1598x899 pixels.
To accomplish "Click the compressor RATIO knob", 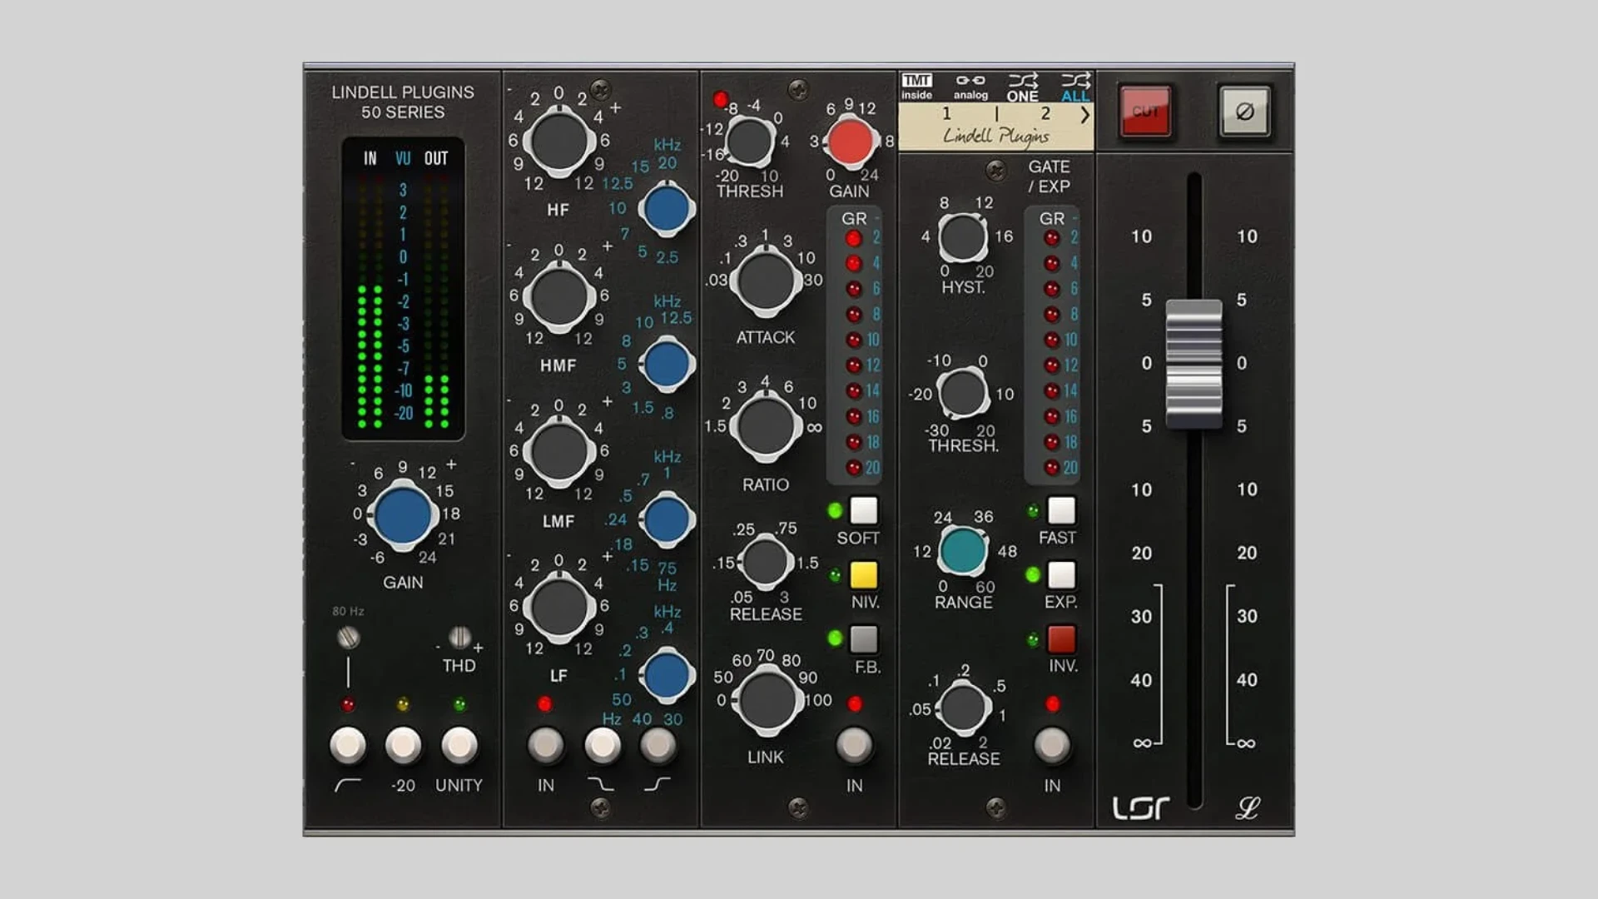I will (766, 427).
